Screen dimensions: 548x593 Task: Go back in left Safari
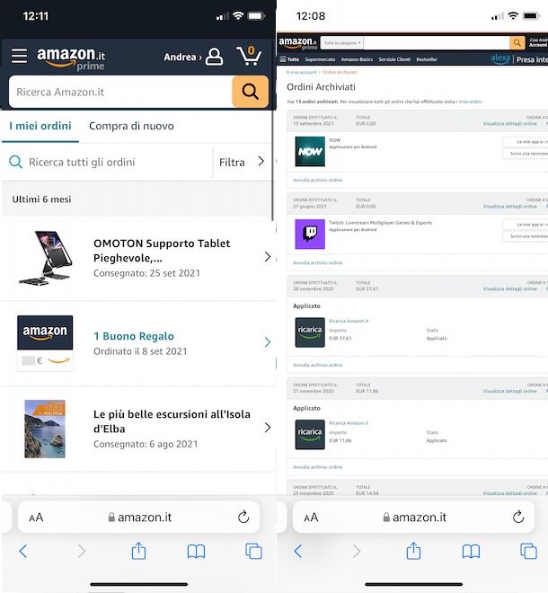[x=23, y=551]
